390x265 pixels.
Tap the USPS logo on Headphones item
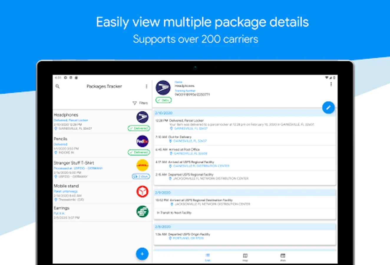coord(142,117)
